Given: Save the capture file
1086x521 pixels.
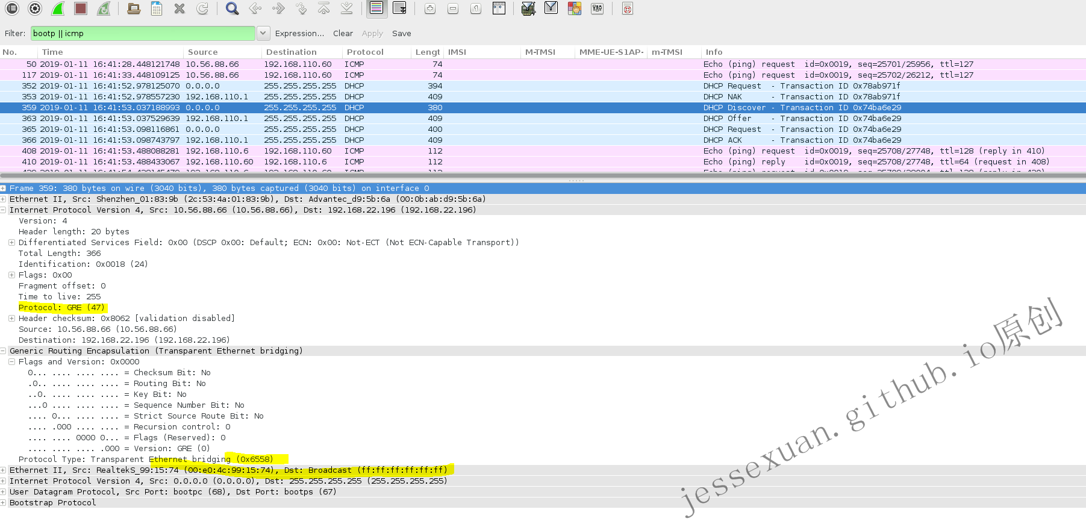Looking at the screenshot, I should 157,8.
